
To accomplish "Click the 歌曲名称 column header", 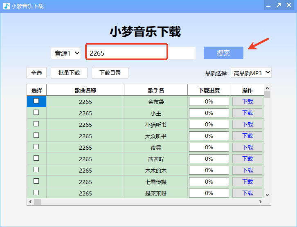I will point(85,90).
